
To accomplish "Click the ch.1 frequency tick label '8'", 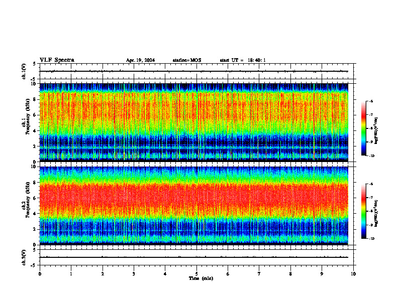I will click(35, 99).
